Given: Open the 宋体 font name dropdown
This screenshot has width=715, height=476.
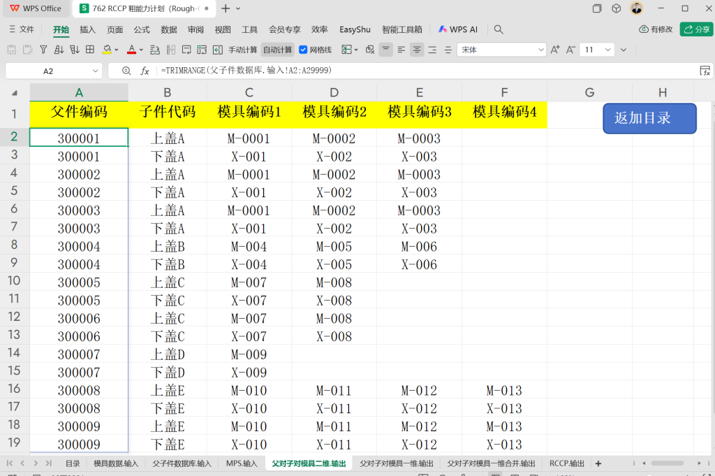Looking at the screenshot, I should click(x=540, y=50).
